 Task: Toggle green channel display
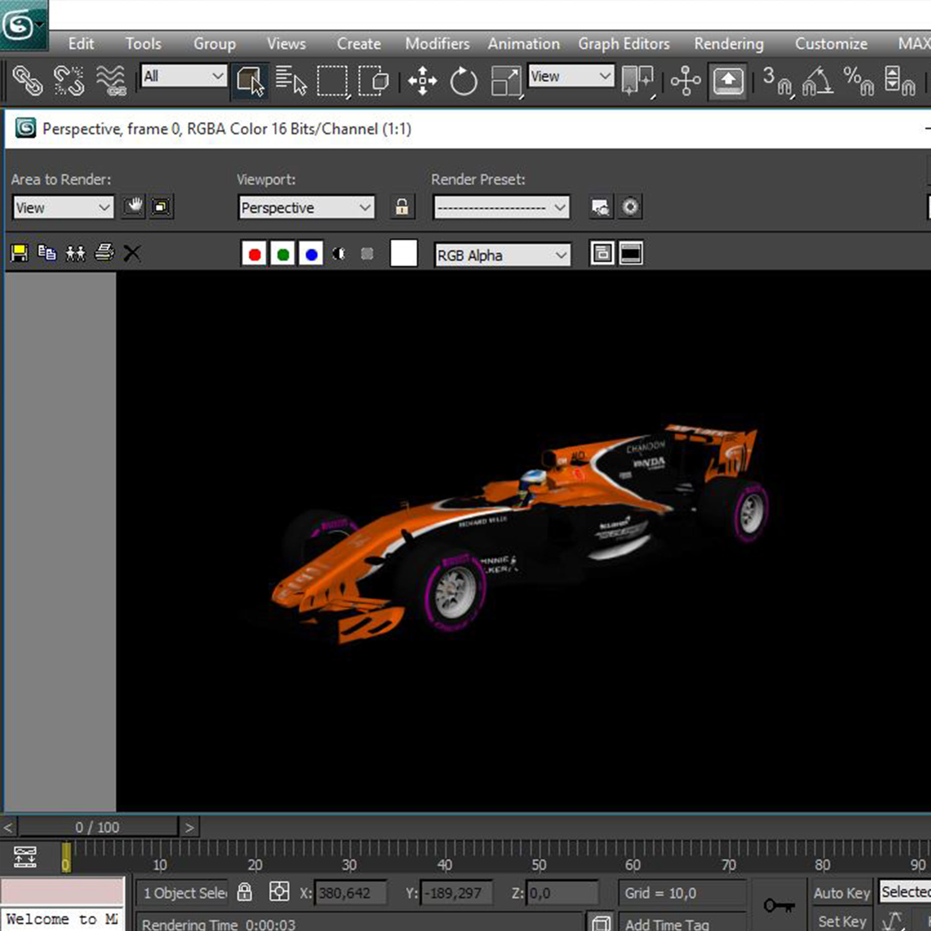[283, 254]
